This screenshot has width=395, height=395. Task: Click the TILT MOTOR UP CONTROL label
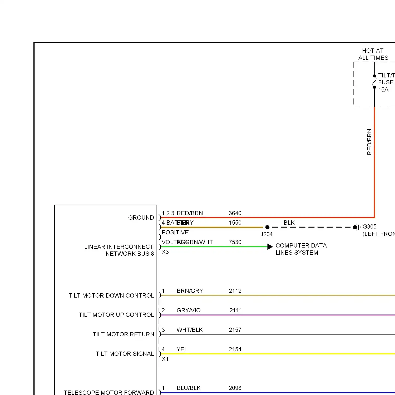click(x=116, y=315)
